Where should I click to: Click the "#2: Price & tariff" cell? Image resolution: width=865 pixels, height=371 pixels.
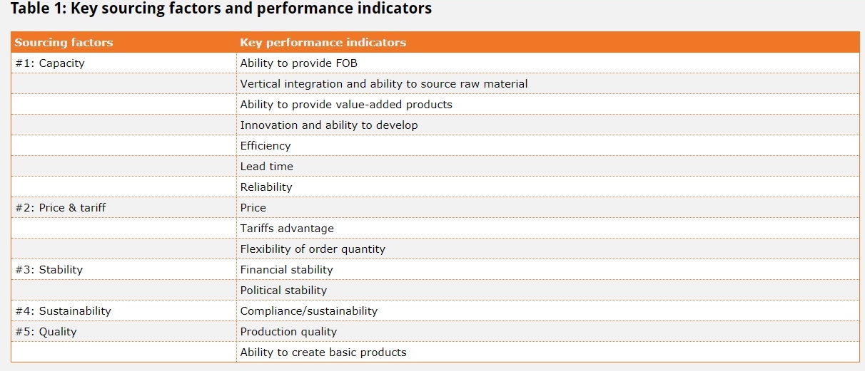click(61, 208)
